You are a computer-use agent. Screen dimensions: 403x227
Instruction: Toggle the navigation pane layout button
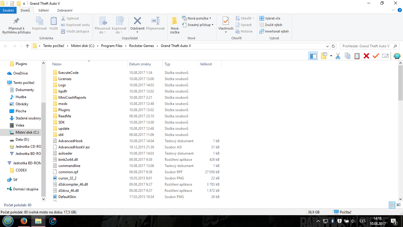(x=313, y=56)
